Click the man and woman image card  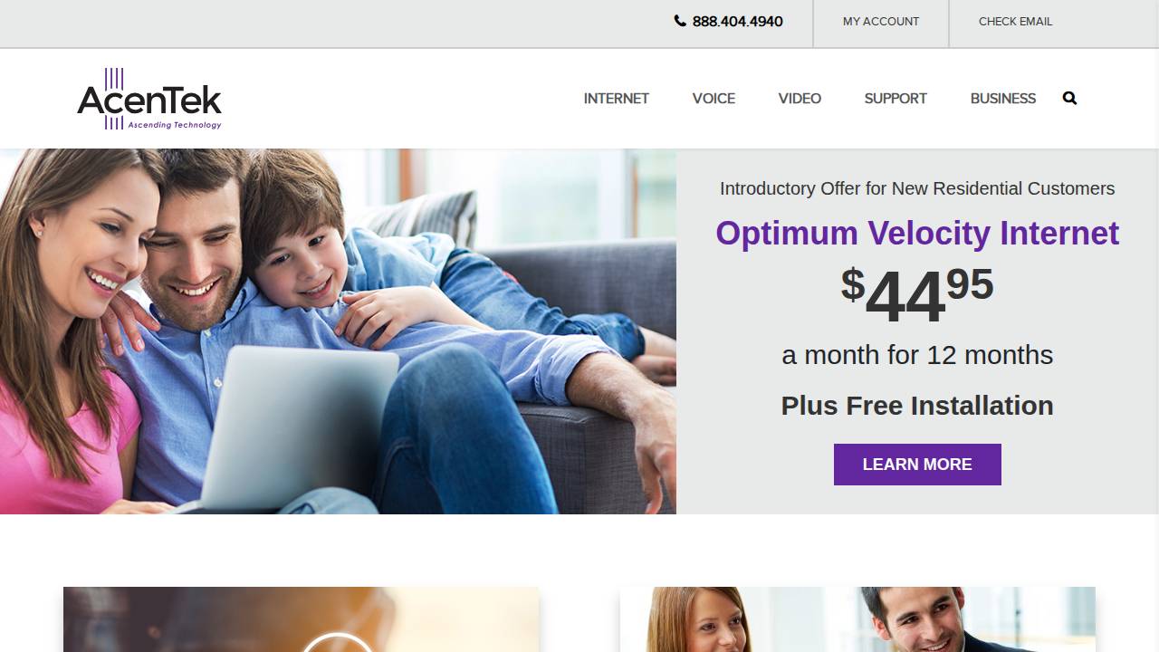click(857, 619)
